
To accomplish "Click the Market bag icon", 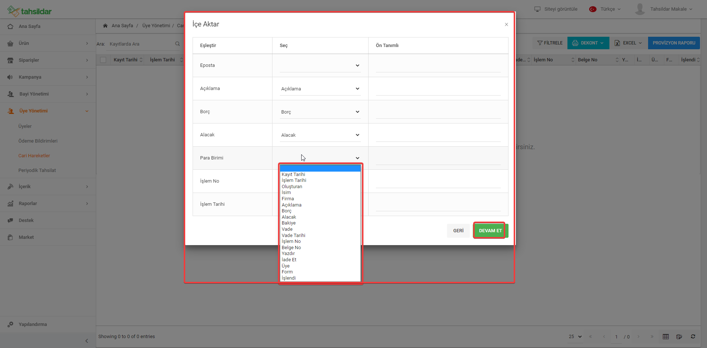I will 10,237.
